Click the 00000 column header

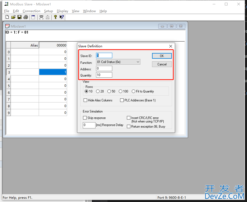[53, 45]
